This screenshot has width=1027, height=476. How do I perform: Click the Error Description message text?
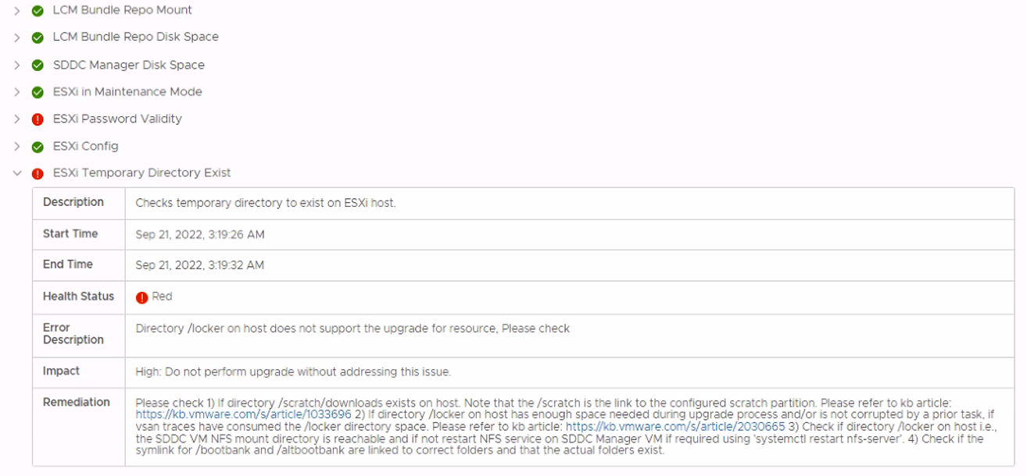point(352,329)
